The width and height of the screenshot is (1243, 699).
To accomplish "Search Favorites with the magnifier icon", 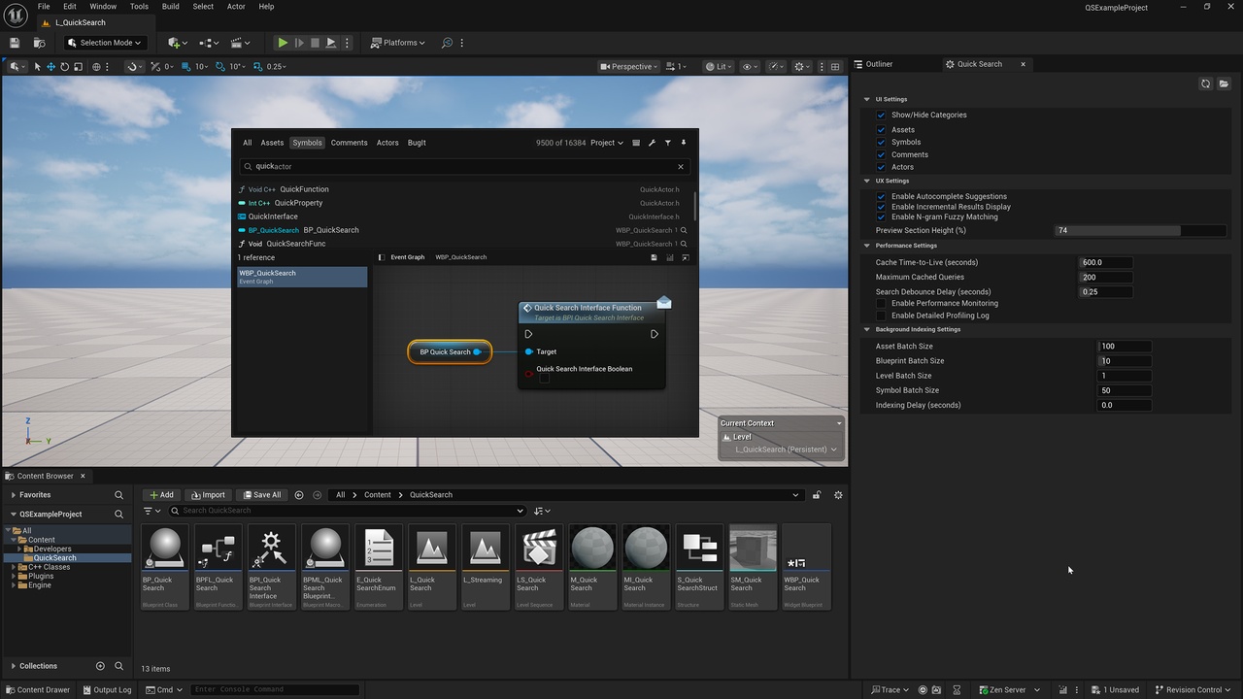I will click(x=118, y=495).
